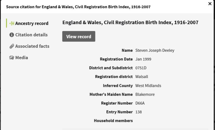Select the name Steven Joseph Deeley
This screenshot has width=215, height=130.
point(155,50)
